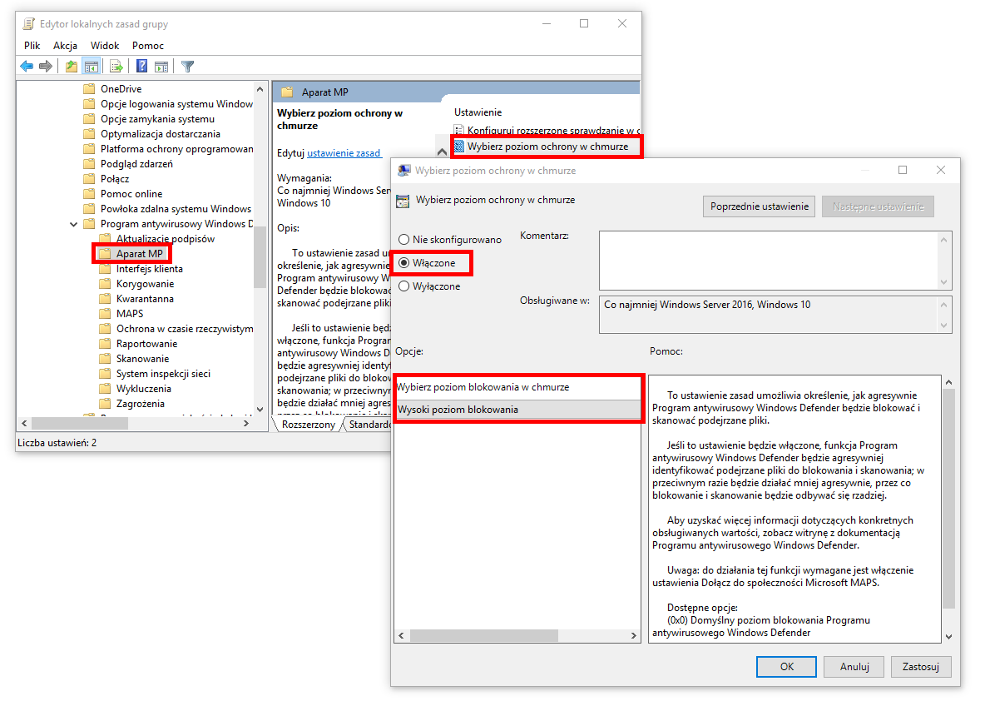Open the Plik menu
Viewport: 985px width, 706px height.
pyautogui.click(x=32, y=45)
